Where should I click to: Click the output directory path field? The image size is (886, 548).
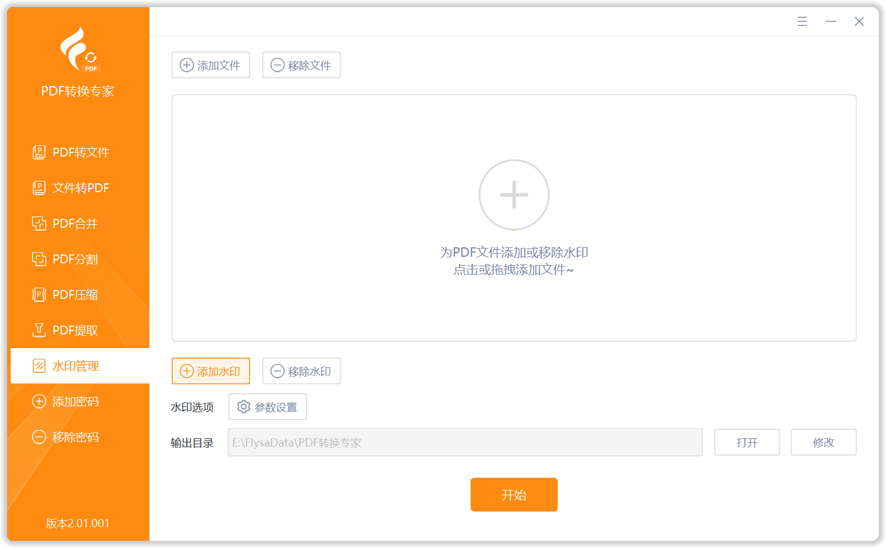(x=465, y=442)
